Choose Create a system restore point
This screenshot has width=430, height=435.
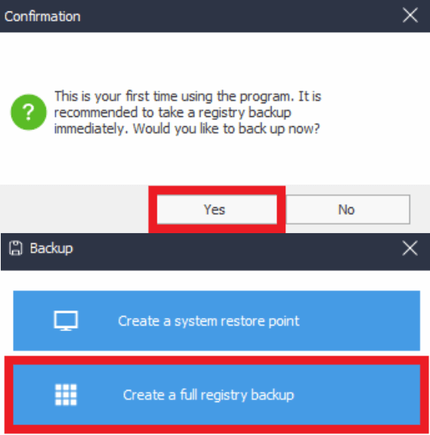217,320
